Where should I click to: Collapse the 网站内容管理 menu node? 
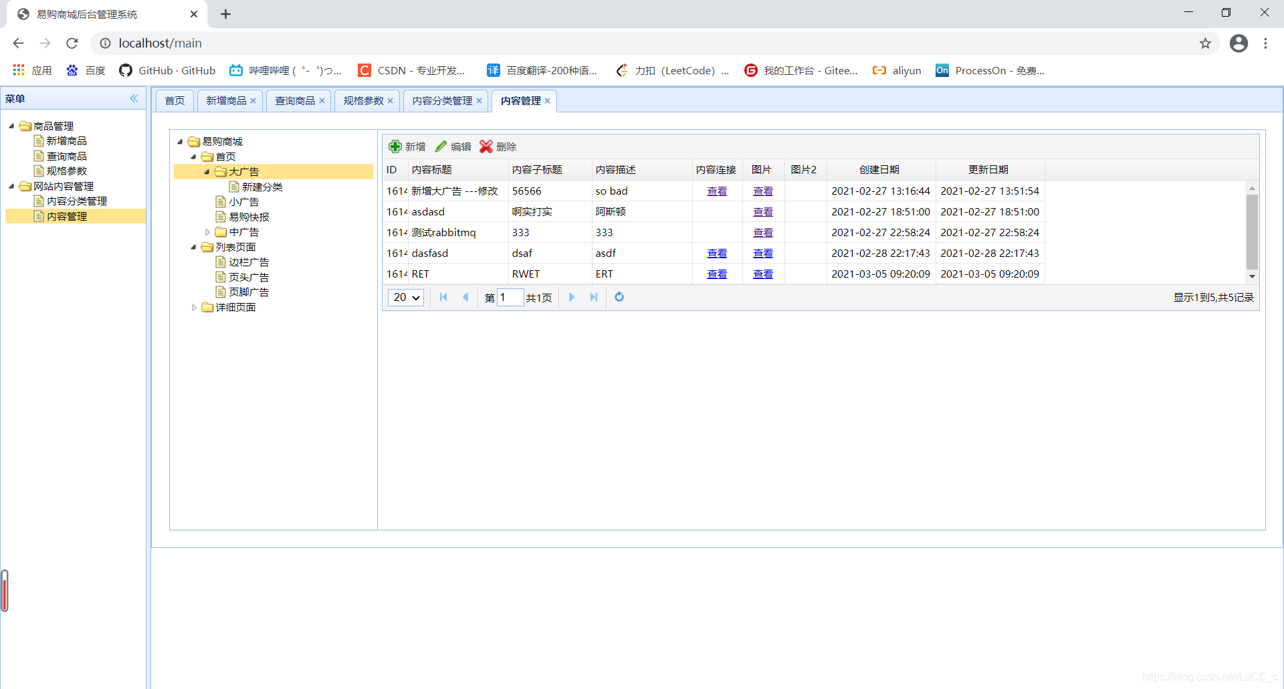tap(11, 186)
